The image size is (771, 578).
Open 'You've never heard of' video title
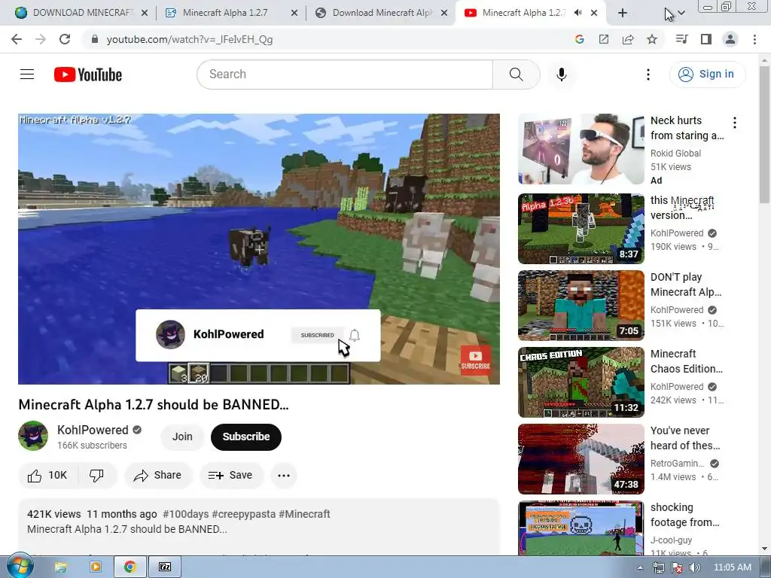685,438
